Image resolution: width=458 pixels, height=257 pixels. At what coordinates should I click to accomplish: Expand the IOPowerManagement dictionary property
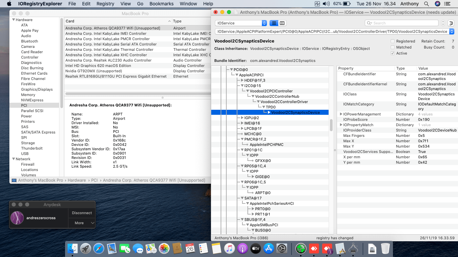pos(341,114)
